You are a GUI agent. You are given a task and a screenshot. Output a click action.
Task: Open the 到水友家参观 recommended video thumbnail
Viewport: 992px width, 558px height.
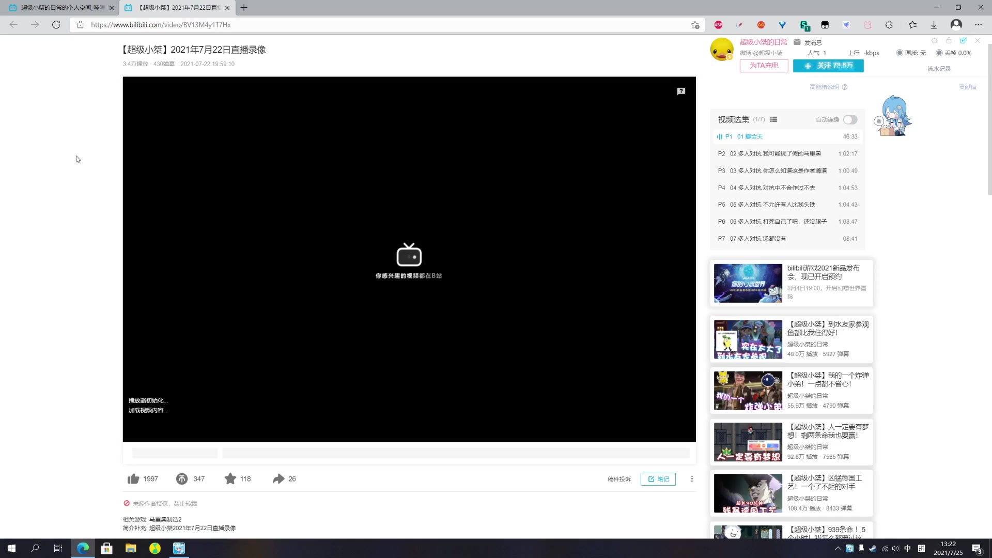(748, 339)
